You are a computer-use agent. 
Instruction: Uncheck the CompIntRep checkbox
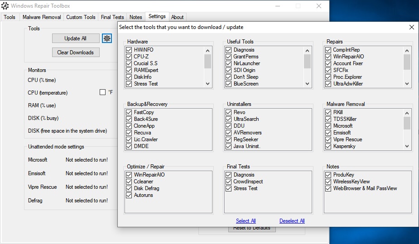(328, 50)
